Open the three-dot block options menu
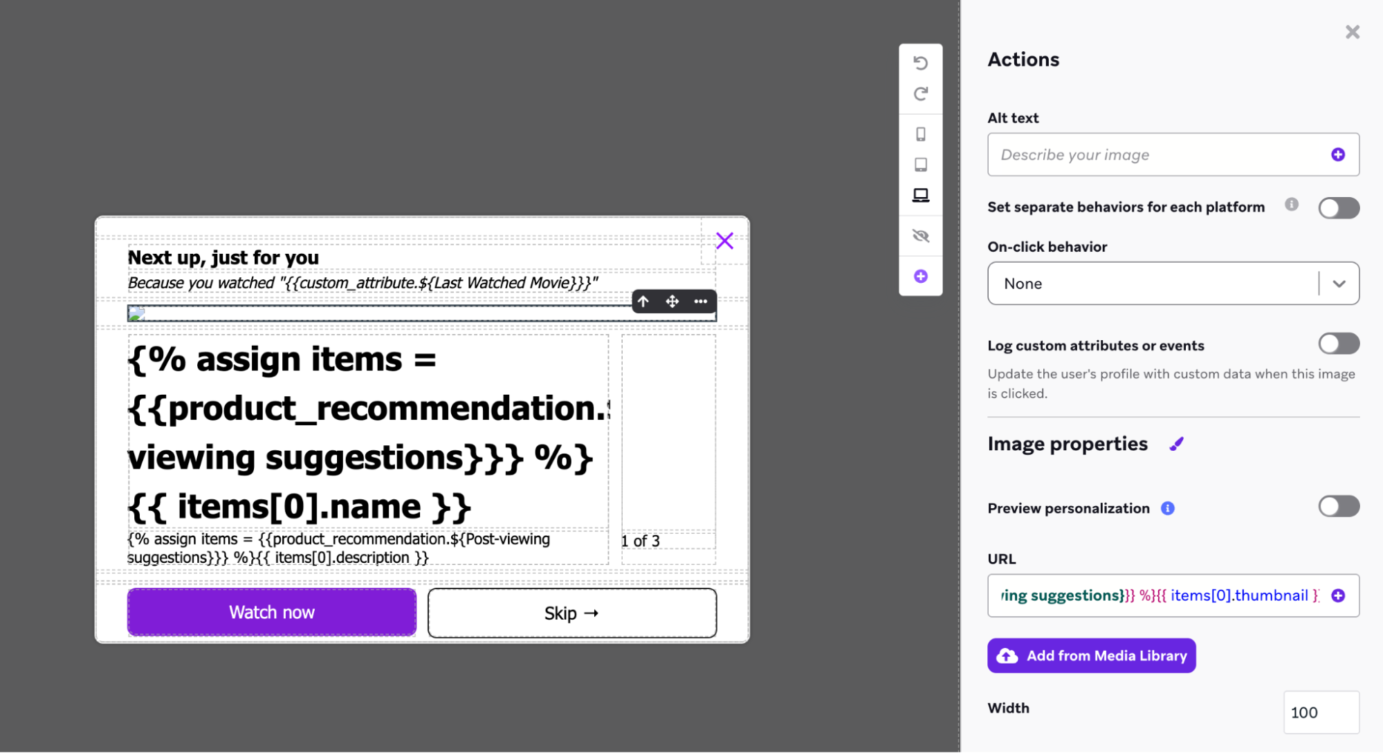This screenshot has height=753, width=1383. point(701,301)
